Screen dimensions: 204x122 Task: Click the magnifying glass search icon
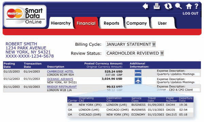178,6
